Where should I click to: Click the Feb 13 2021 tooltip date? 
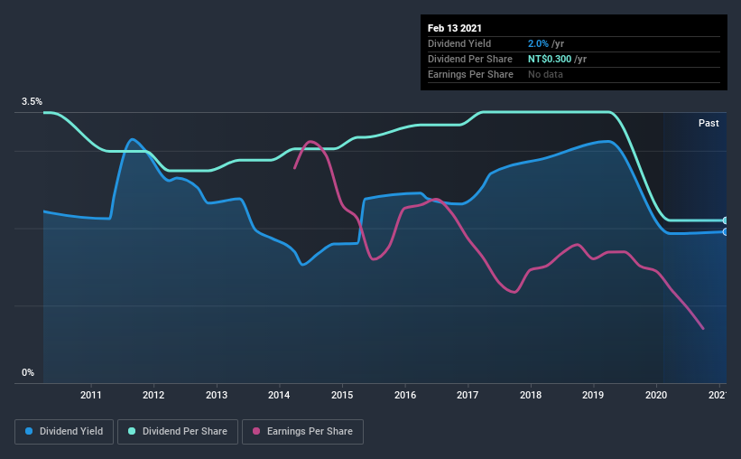[x=455, y=28]
